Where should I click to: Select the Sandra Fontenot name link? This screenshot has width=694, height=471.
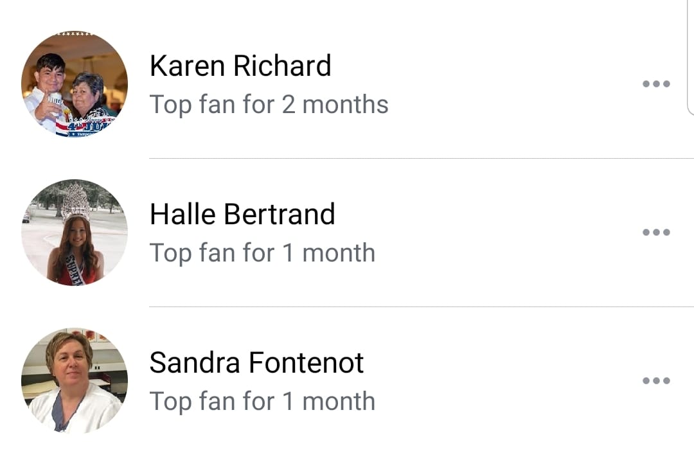pyautogui.click(x=256, y=362)
